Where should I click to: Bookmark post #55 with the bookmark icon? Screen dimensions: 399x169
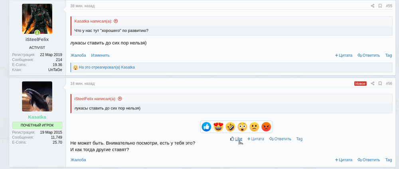380,6
